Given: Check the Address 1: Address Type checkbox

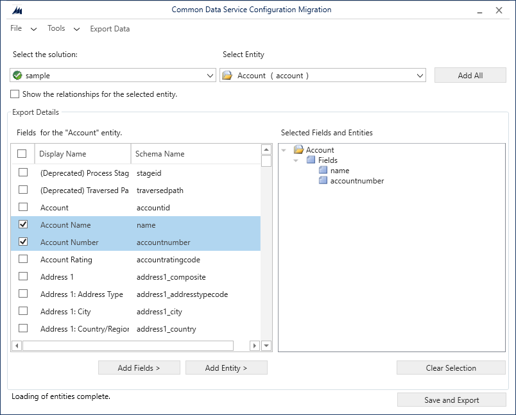Looking at the screenshot, I should pos(23,293).
